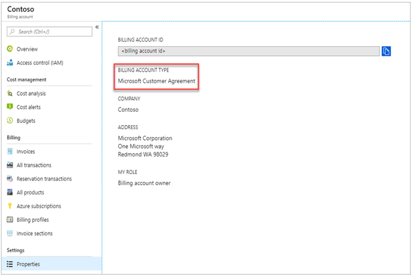413x277 pixels.
Task: Open Cost alerts using its green alert icon
Action: coord(10,107)
